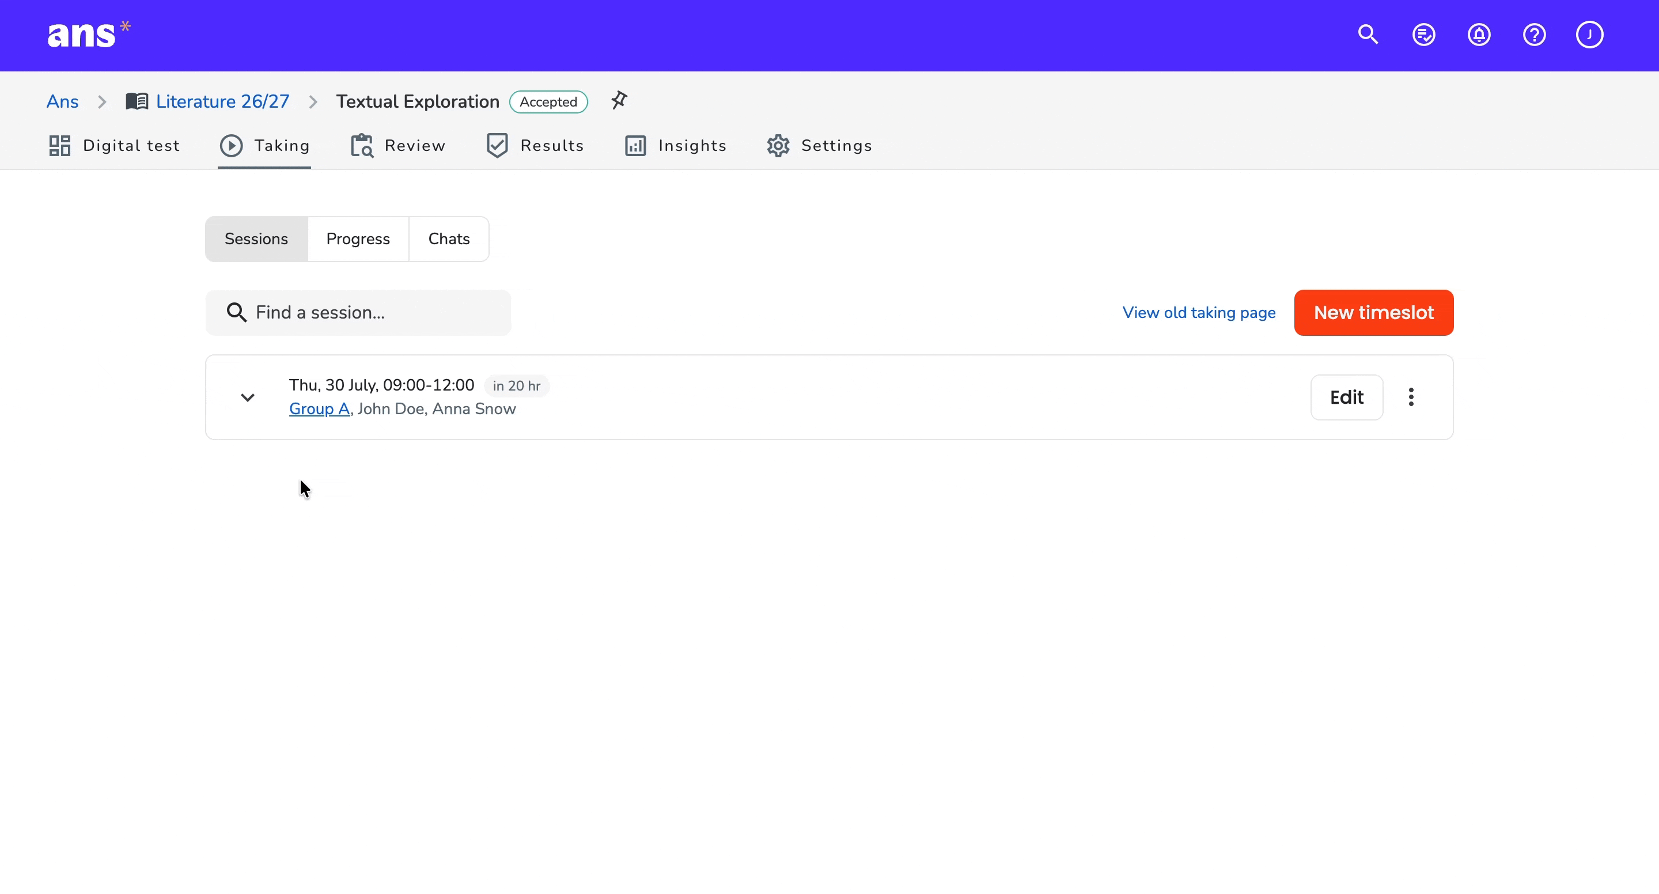
Task: Open the chat tasks icon in header
Action: pos(1423,34)
